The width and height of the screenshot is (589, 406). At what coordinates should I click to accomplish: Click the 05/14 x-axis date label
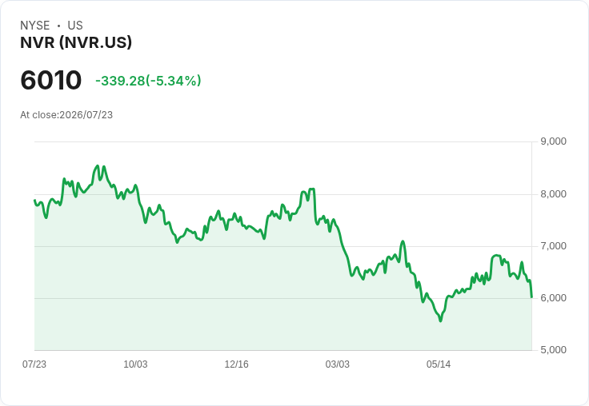coord(439,364)
